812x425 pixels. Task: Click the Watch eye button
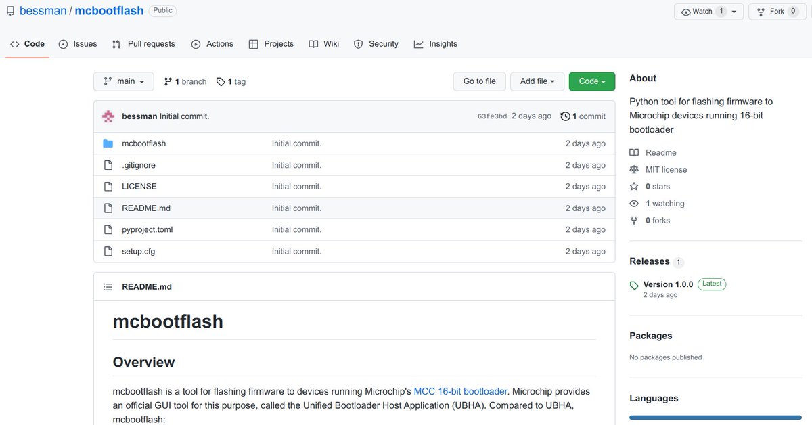[702, 12]
